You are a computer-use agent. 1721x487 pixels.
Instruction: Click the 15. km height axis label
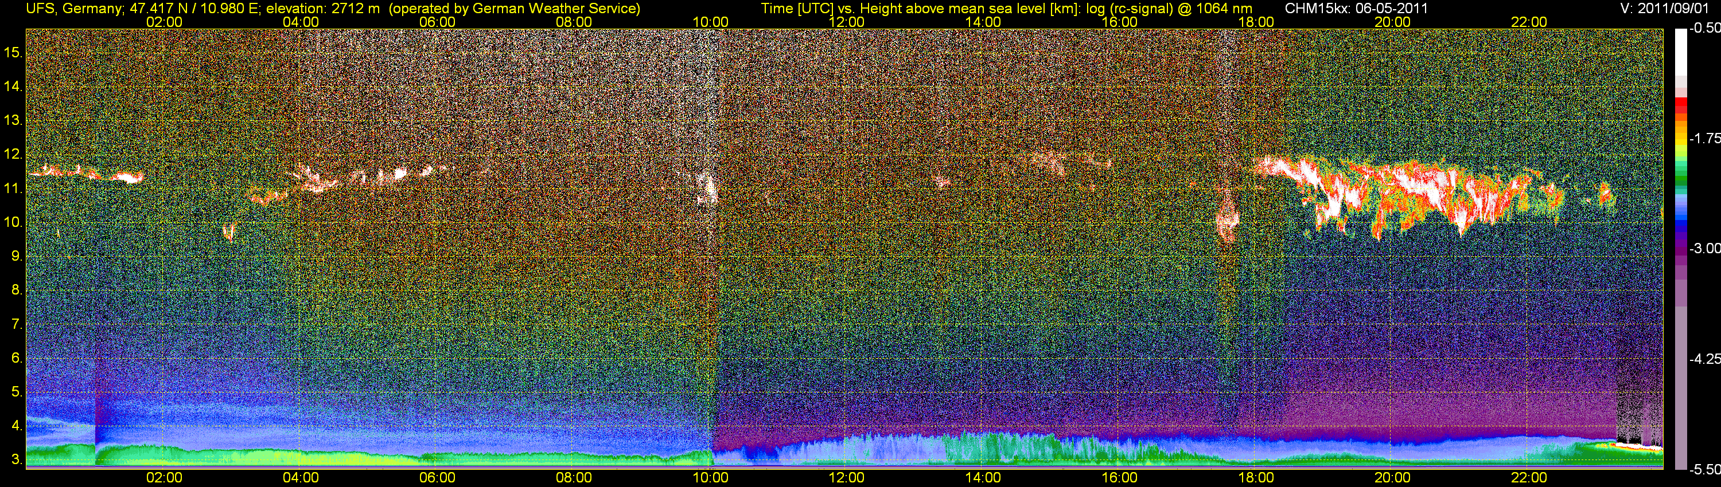[x=13, y=52]
